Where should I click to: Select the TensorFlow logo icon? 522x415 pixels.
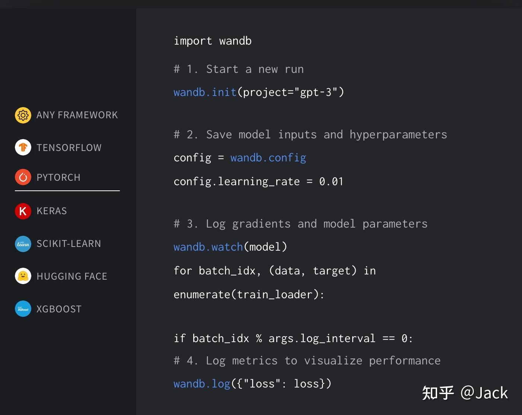click(23, 147)
